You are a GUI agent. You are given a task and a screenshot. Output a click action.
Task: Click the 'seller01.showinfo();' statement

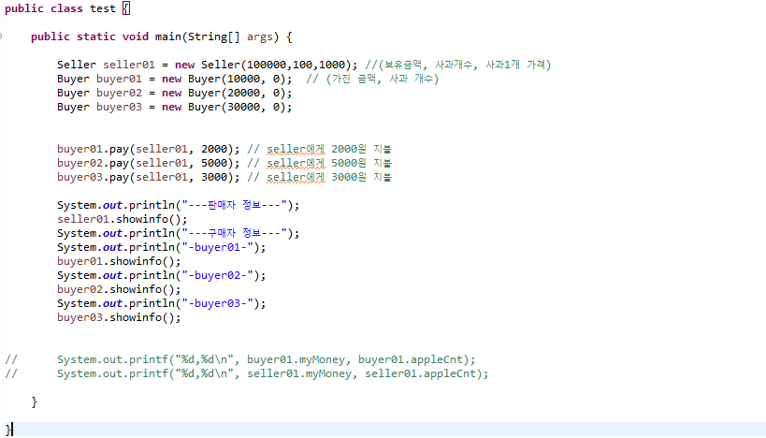click(x=123, y=220)
